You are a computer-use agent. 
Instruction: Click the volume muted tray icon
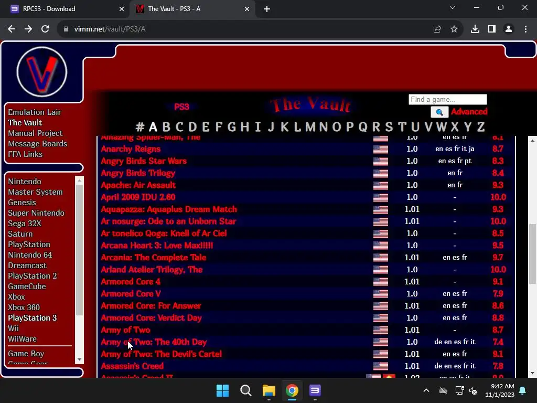(x=474, y=390)
